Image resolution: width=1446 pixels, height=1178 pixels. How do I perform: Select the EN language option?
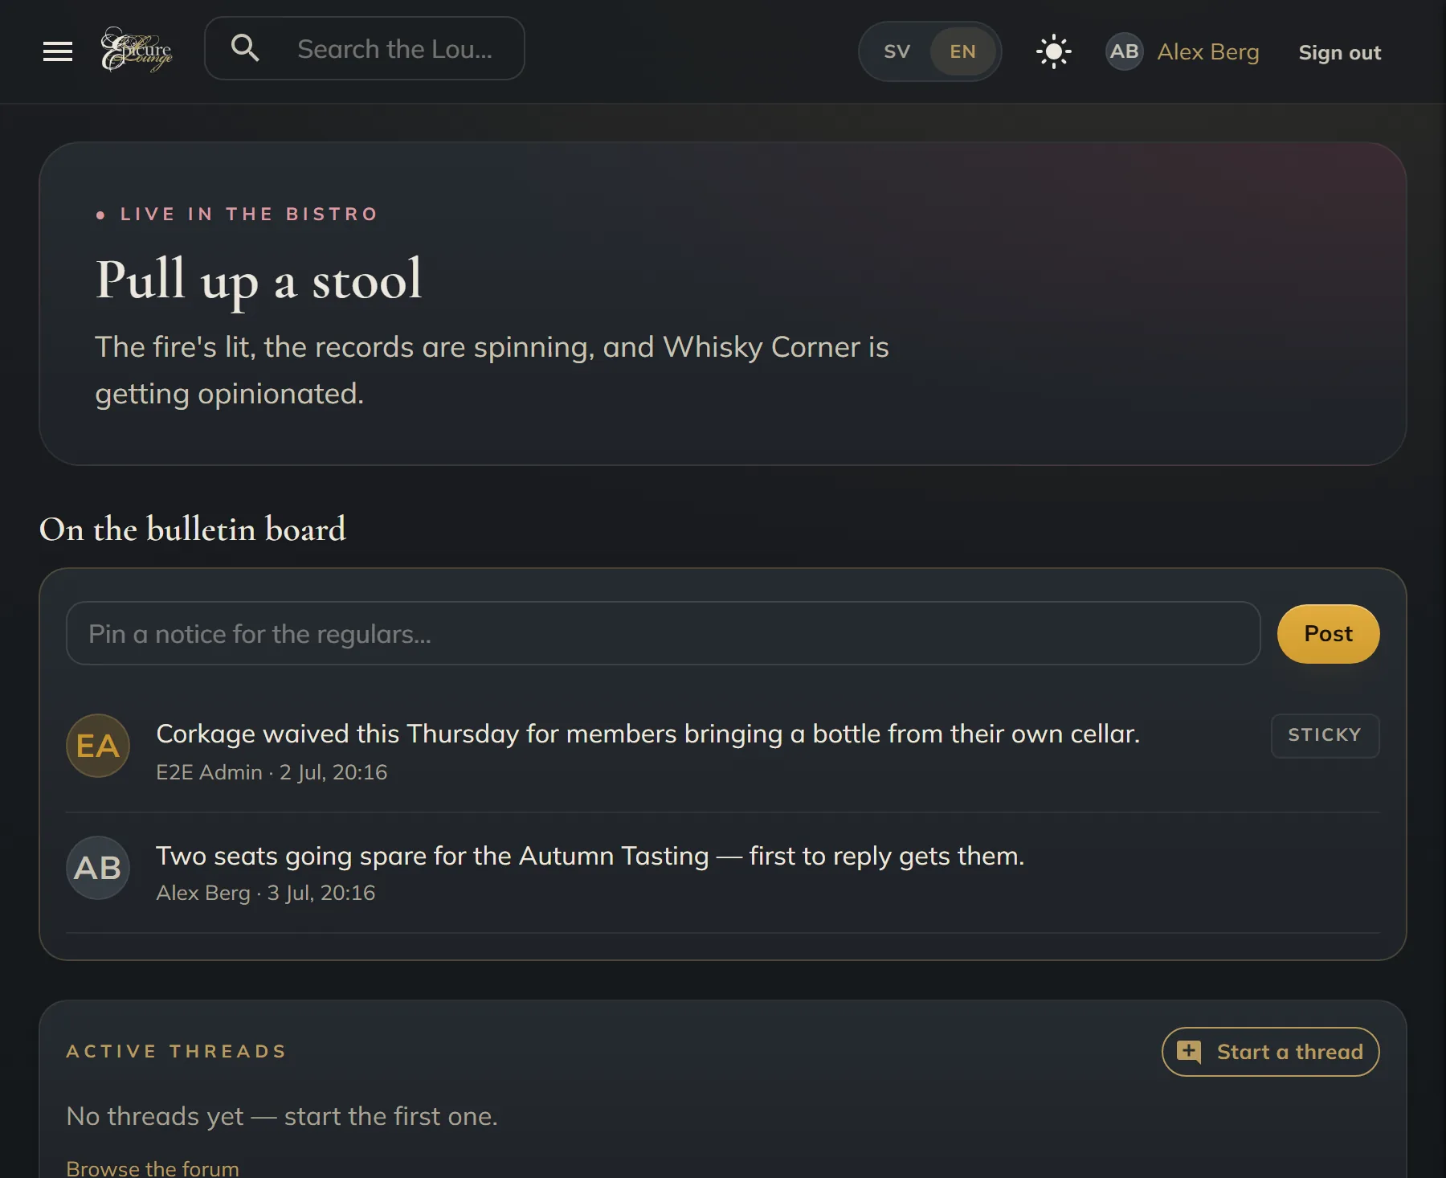point(962,51)
